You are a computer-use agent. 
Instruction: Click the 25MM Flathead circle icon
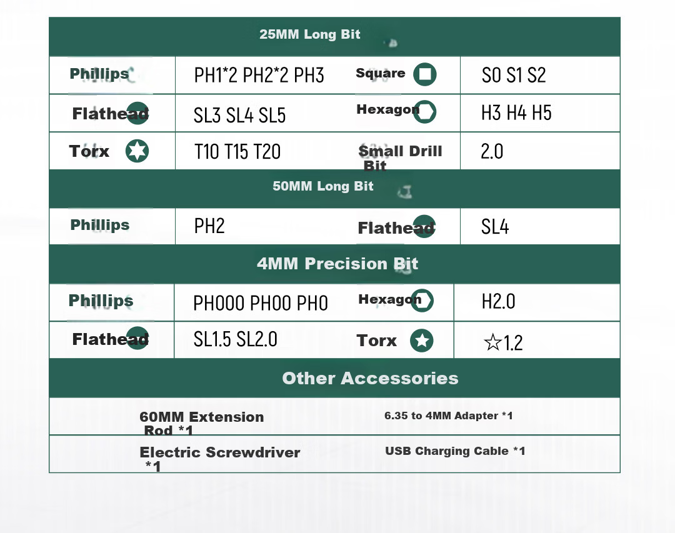[137, 113]
